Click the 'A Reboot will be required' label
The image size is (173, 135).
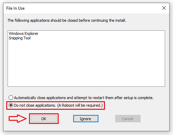coord(80,105)
